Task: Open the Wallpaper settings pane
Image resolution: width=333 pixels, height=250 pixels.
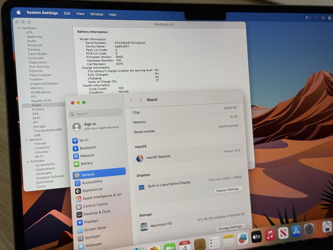Action: click(94, 245)
